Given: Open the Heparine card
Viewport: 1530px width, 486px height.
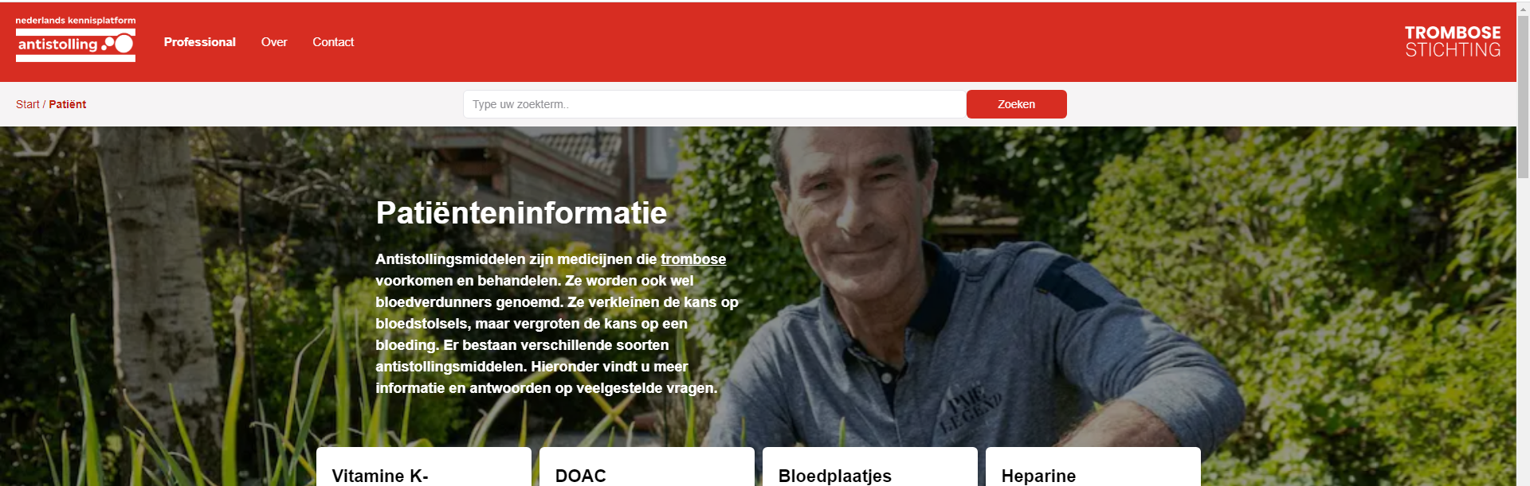Looking at the screenshot, I should coord(1093,467).
